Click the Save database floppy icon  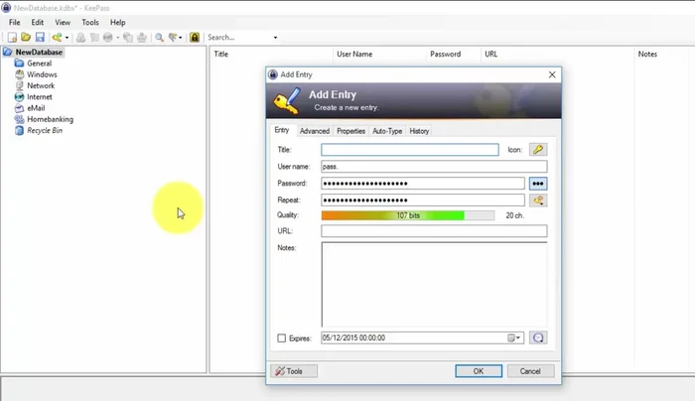39,38
